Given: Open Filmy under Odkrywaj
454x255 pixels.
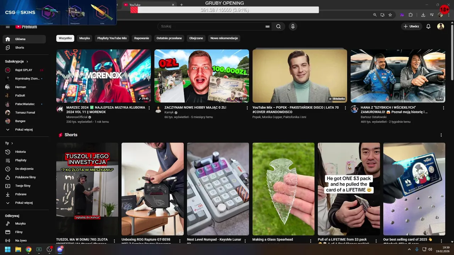Looking at the screenshot, I should pyautogui.click(x=24, y=232).
